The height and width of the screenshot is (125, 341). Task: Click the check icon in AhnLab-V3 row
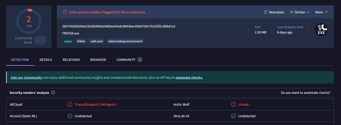click(233, 116)
